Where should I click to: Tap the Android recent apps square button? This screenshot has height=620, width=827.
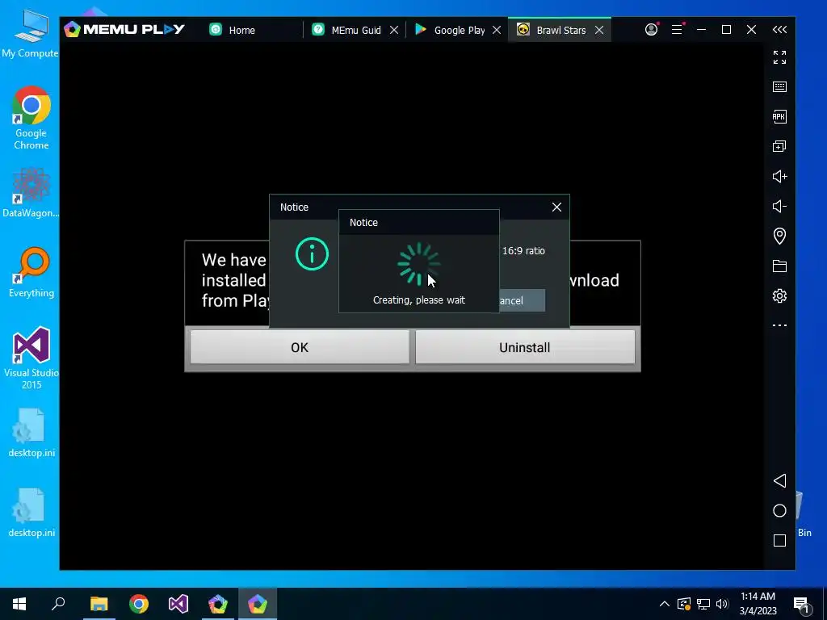[779, 540]
